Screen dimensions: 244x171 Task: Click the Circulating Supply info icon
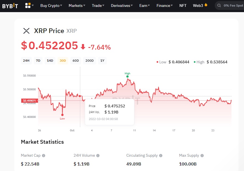click(x=161, y=156)
